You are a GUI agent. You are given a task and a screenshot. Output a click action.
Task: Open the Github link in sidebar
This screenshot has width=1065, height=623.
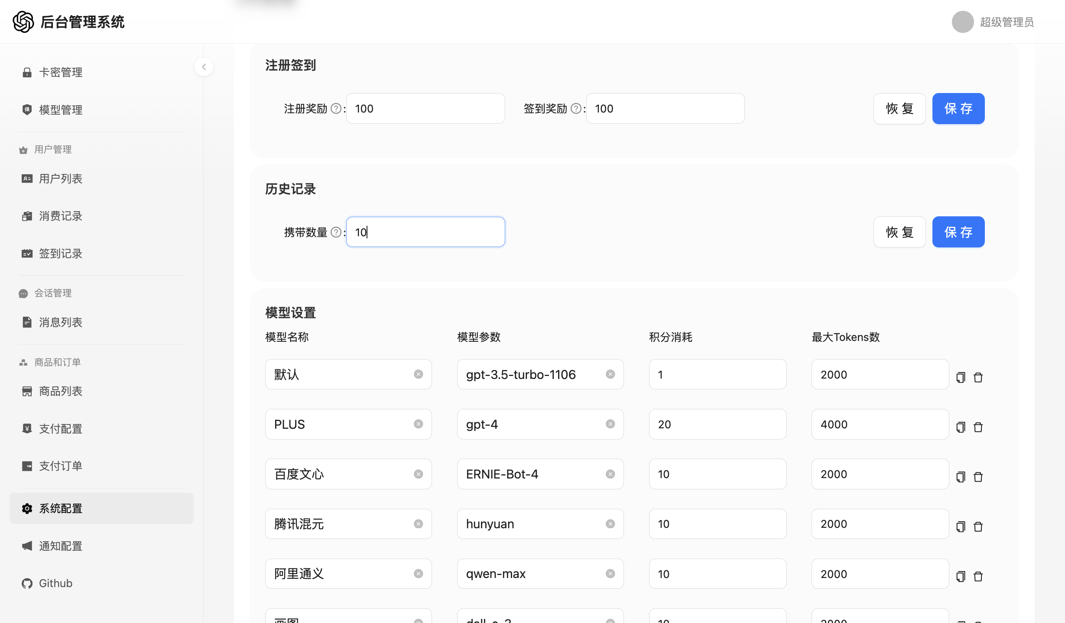coord(55,583)
